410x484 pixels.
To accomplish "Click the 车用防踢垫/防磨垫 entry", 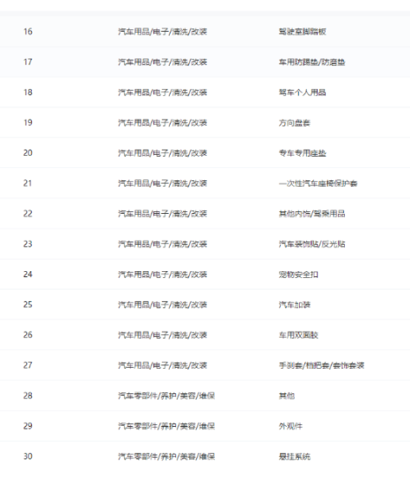I will point(311,62).
